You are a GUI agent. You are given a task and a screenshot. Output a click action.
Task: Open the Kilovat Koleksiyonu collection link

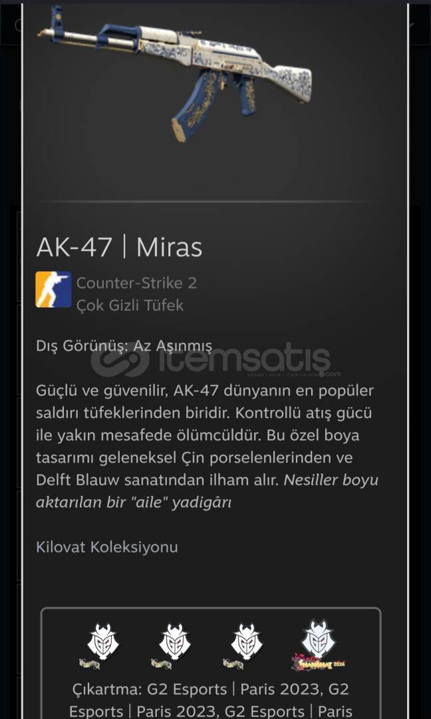pos(106,547)
